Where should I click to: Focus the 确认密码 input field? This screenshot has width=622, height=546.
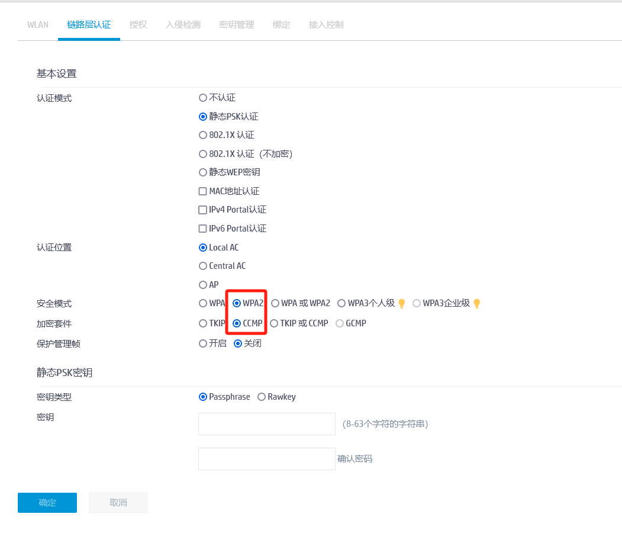(266, 459)
